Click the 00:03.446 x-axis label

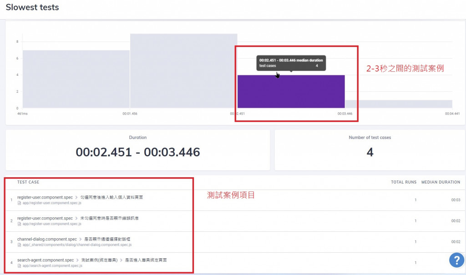pos(345,114)
